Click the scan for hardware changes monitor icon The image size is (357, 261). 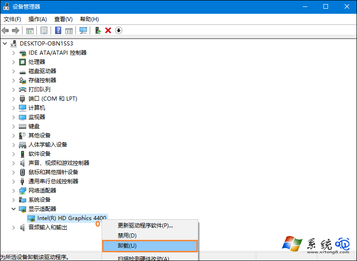83,30
